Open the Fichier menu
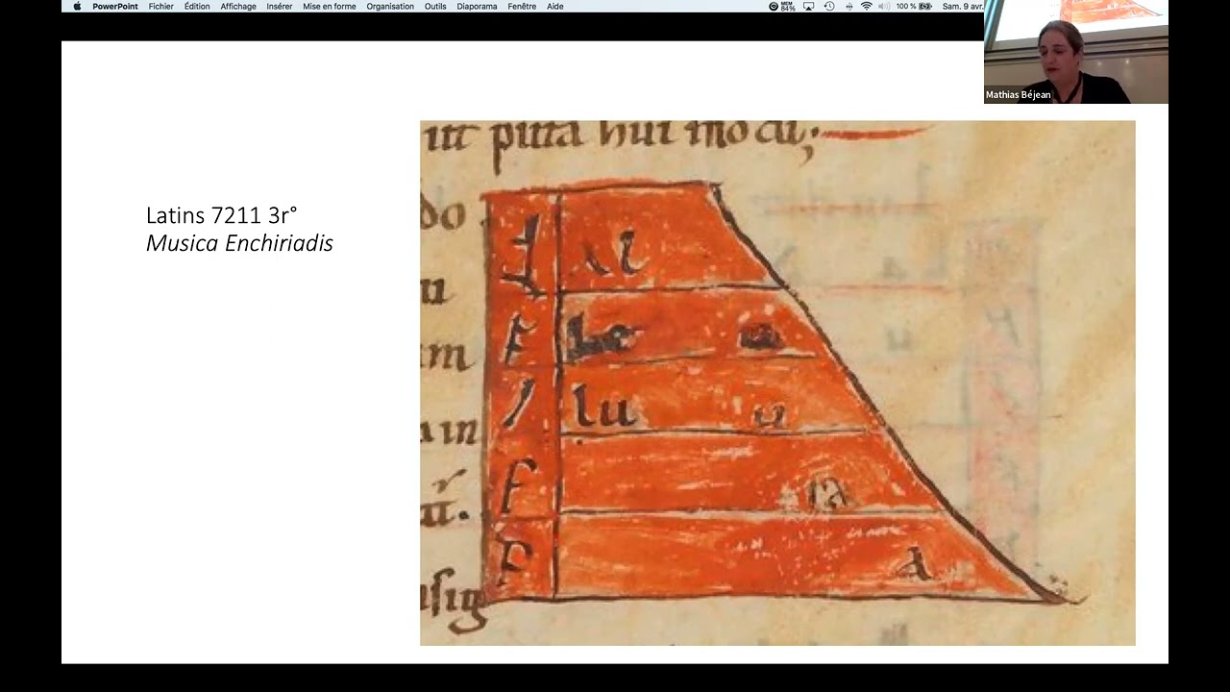This screenshot has height=692, width=1230. 161,6
